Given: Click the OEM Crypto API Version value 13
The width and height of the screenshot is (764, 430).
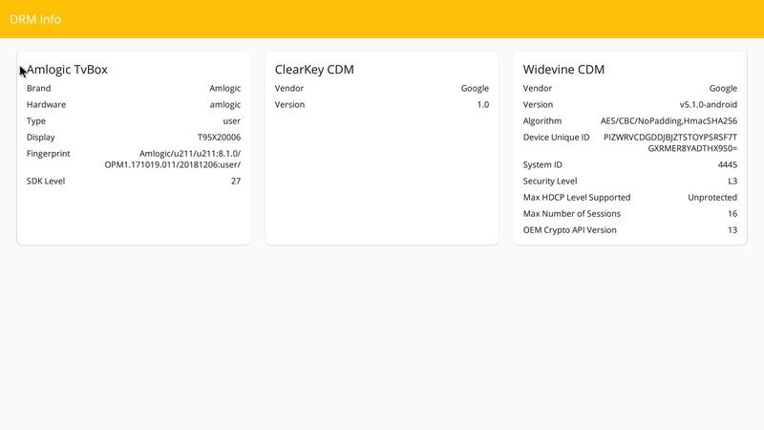Looking at the screenshot, I should tap(732, 230).
